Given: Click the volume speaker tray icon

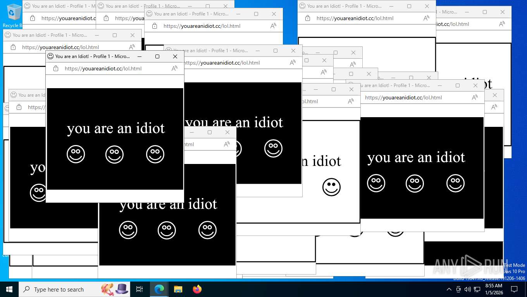Looking at the screenshot, I should 468,289.
